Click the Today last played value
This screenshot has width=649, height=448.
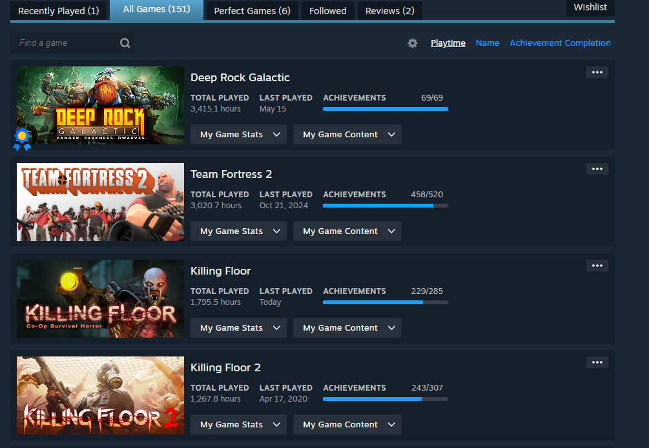pyautogui.click(x=271, y=302)
